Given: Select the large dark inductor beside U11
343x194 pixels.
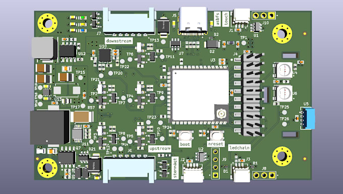Looking at the screenshot, I should coord(49,128).
